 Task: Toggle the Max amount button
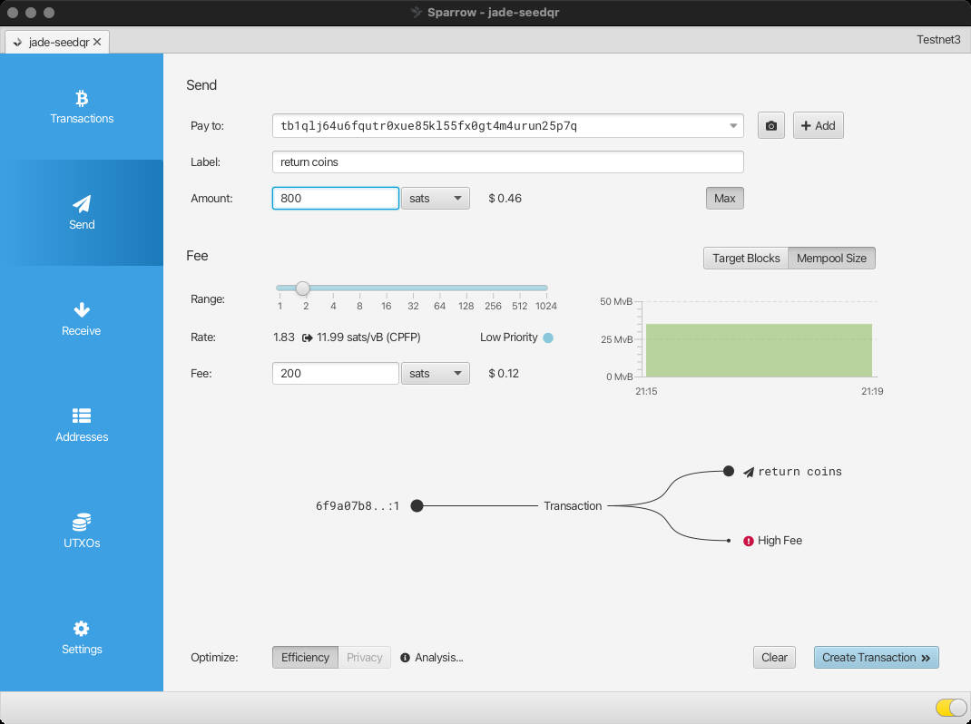pyautogui.click(x=724, y=198)
